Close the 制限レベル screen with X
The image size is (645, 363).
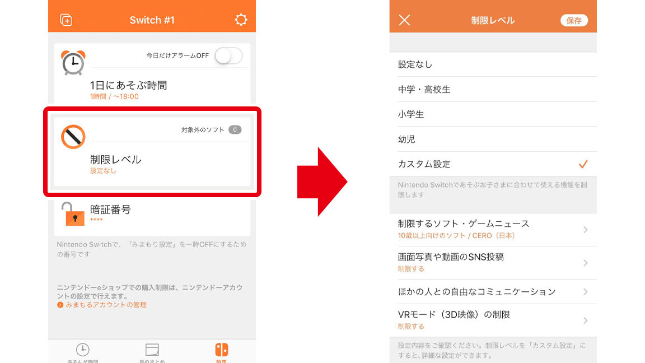(x=404, y=20)
